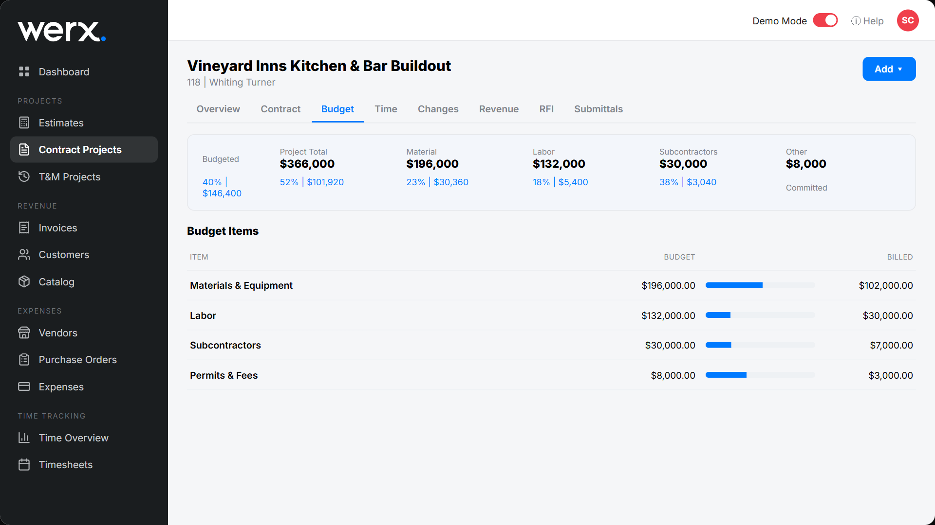Click the Time Overview chart icon
Image resolution: width=935 pixels, height=525 pixels.
(24, 437)
